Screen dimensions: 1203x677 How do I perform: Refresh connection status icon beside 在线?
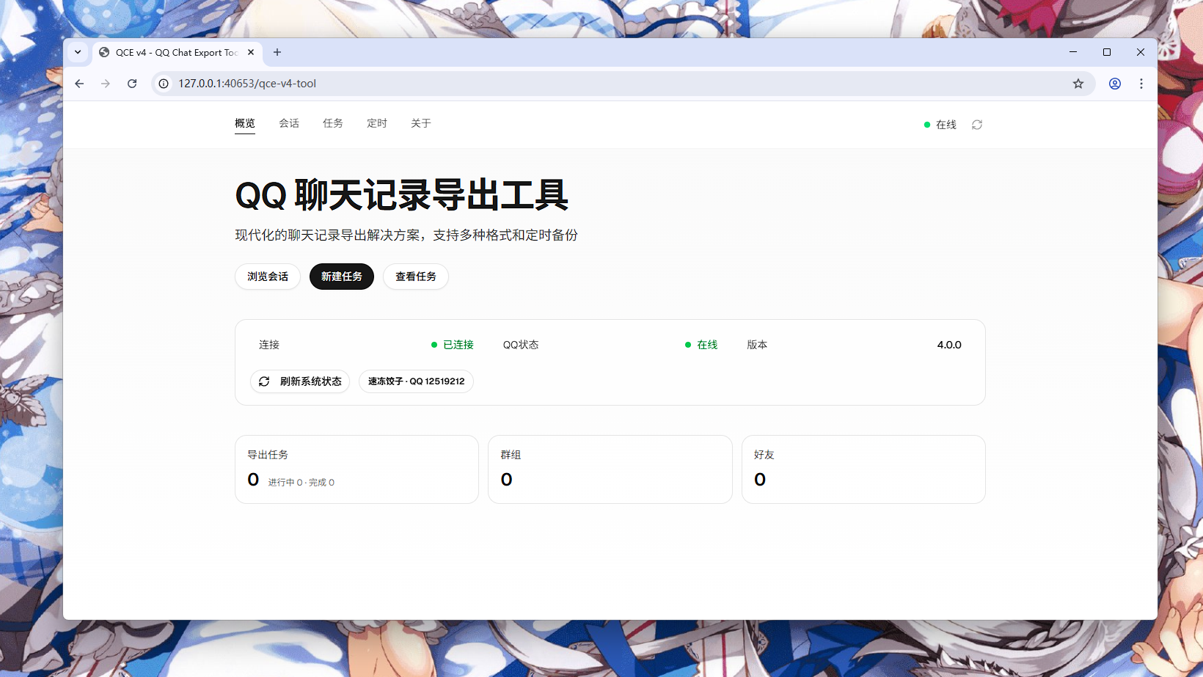977,125
